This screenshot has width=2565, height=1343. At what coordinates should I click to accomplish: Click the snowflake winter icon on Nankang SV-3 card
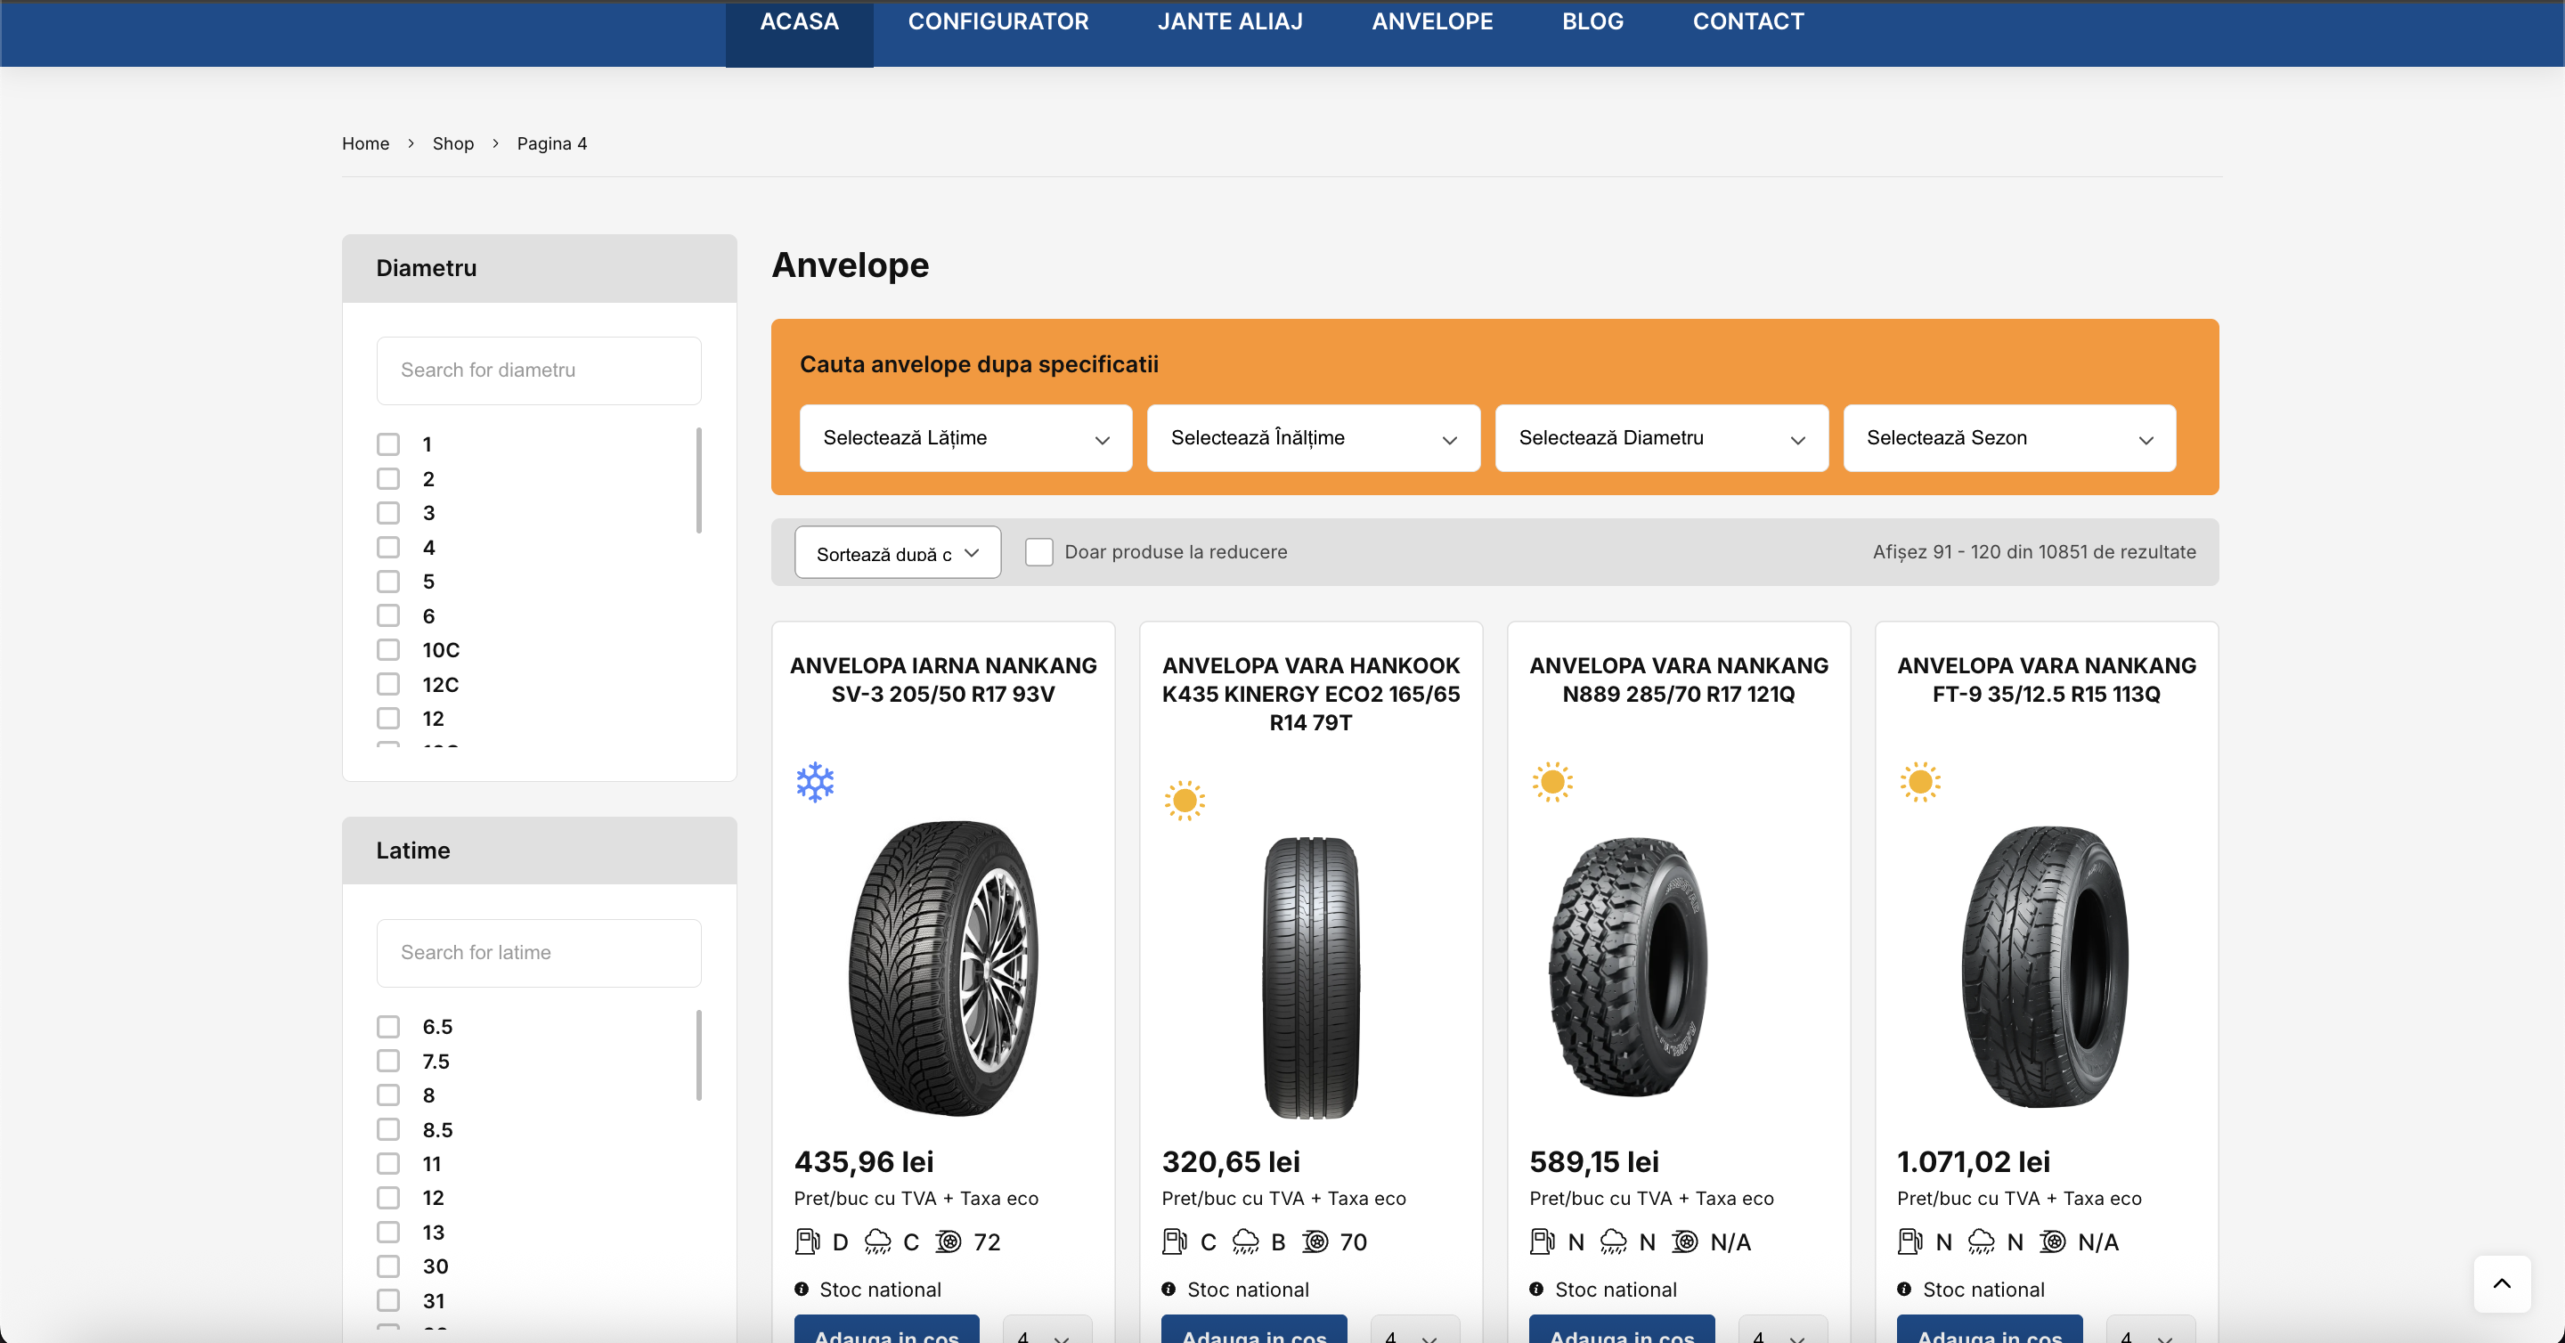[x=816, y=783]
